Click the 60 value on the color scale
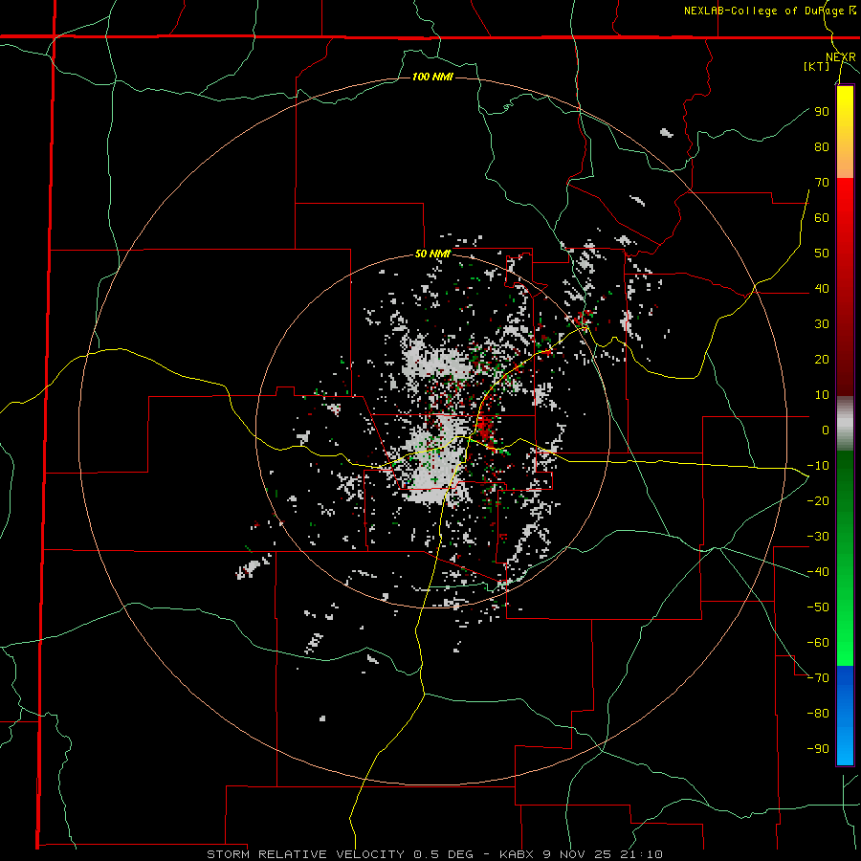 [822, 217]
